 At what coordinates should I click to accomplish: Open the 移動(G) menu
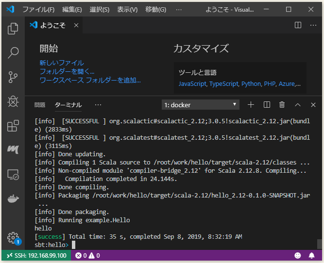pos(155,10)
